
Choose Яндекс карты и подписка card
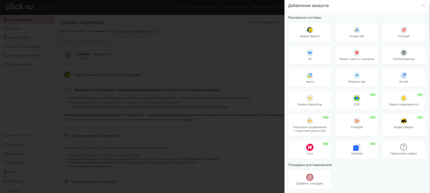357,55
